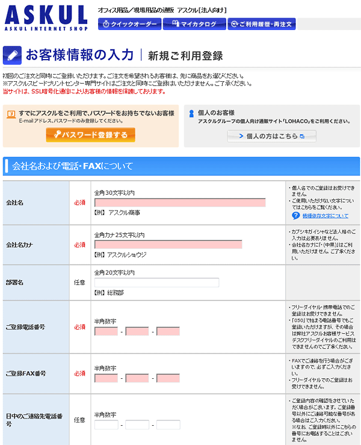
Task: Focus the middle ご登録電話番号 field
Action: (x=137, y=331)
